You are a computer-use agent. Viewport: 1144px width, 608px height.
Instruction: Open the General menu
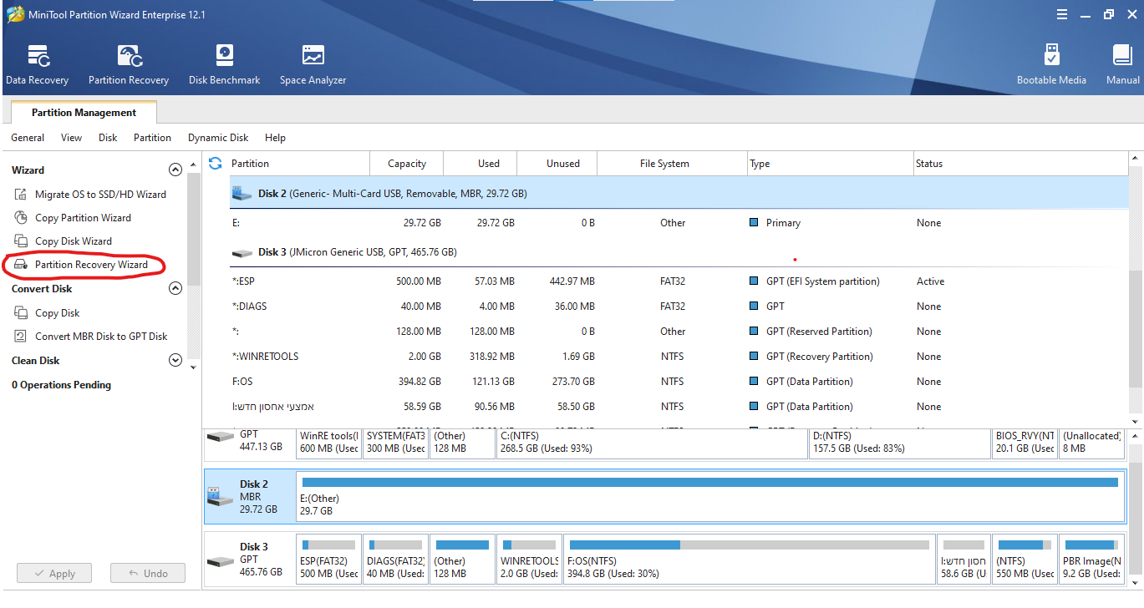coord(28,137)
